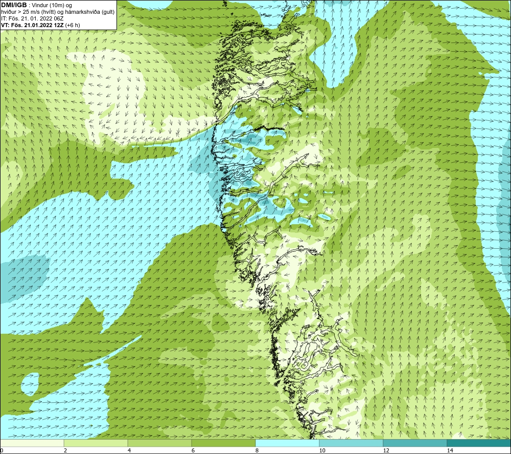511x454 pixels.
Task: Click the scale label '14'
Action: pyautogui.click(x=450, y=451)
